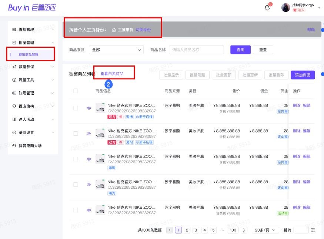This screenshot has width=324, height=239.
Task: Click the 批量更新 button
Action: point(250,75)
